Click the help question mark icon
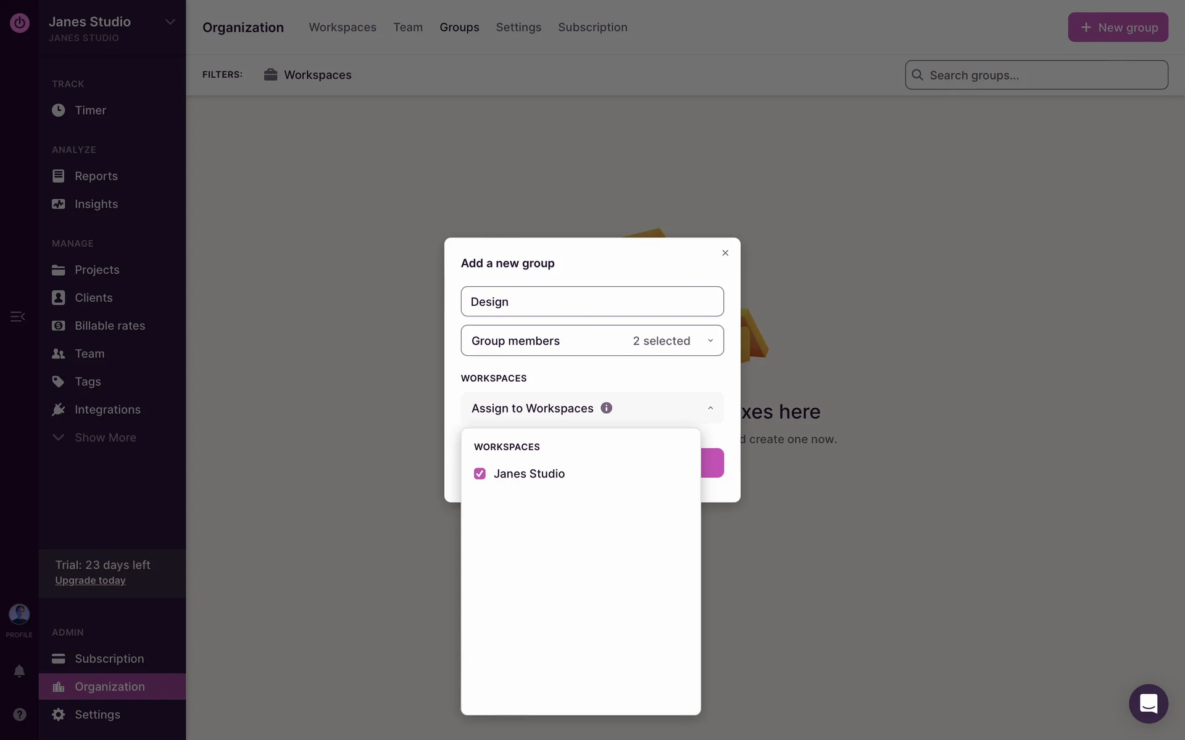This screenshot has width=1185, height=740. [19, 714]
